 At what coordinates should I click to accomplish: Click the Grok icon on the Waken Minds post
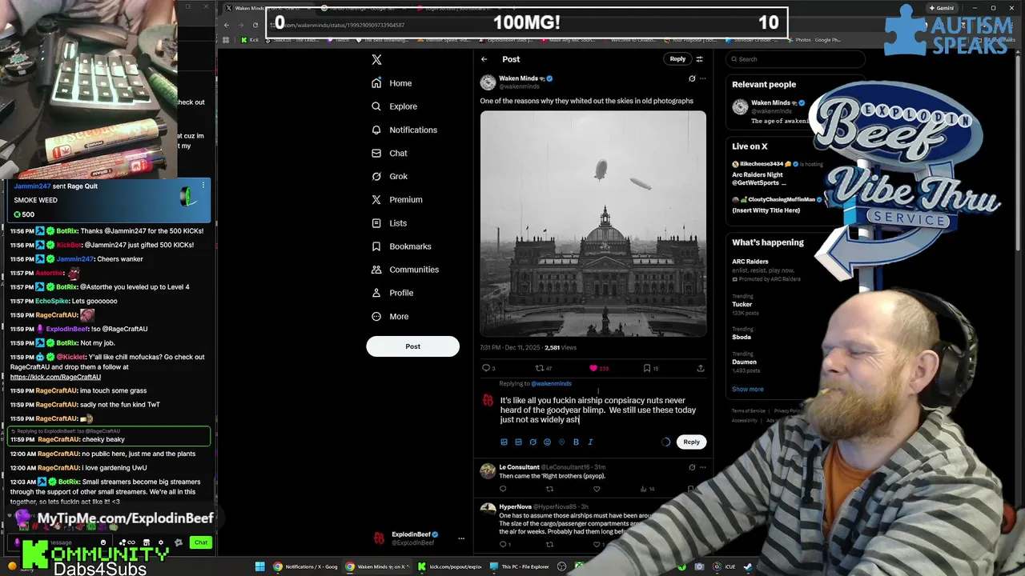(x=692, y=78)
